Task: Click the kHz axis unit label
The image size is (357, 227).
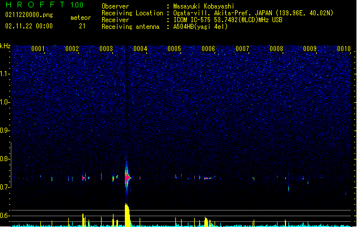Action: (x=5, y=46)
